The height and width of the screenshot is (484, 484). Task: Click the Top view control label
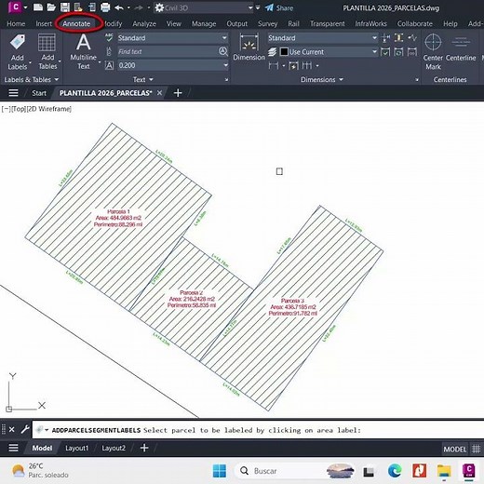click(x=19, y=109)
